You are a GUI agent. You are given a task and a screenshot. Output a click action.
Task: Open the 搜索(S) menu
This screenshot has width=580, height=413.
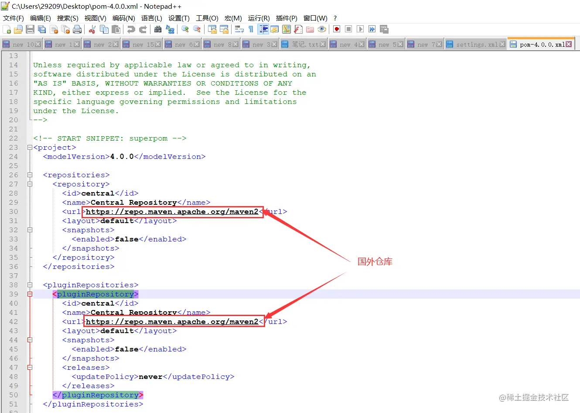tap(68, 18)
